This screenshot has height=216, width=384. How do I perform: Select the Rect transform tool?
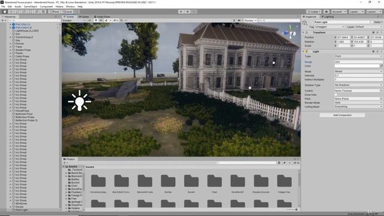(30, 11)
